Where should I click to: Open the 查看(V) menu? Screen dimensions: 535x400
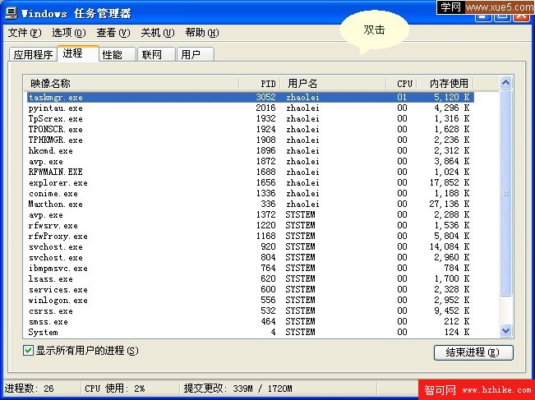click(x=113, y=33)
